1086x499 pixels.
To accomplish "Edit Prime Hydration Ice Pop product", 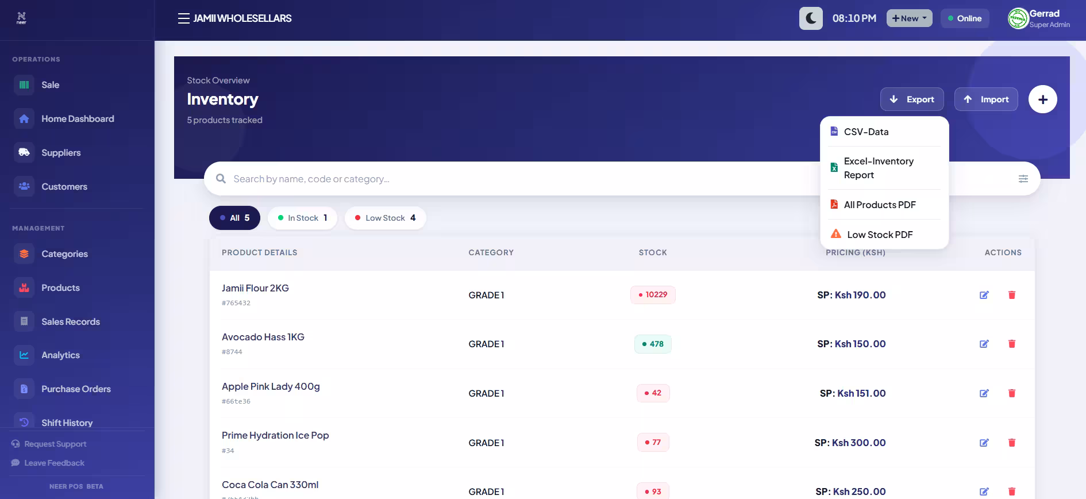I will (984, 443).
